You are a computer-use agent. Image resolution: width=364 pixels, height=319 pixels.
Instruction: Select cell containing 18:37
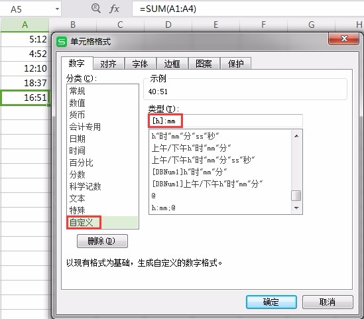click(x=25, y=83)
